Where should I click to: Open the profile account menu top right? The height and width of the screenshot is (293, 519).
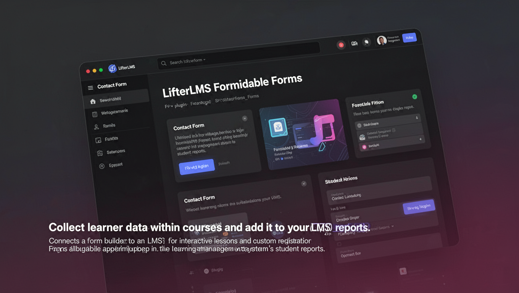(382, 40)
